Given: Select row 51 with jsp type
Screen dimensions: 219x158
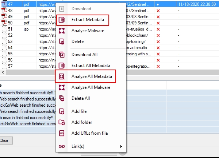Looking at the screenshot, I should [x=26, y=29].
